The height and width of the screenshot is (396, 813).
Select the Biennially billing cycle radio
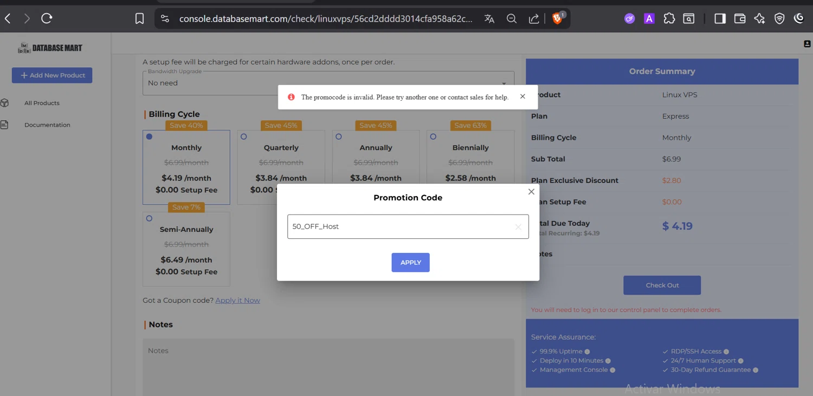[x=433, y=137]
